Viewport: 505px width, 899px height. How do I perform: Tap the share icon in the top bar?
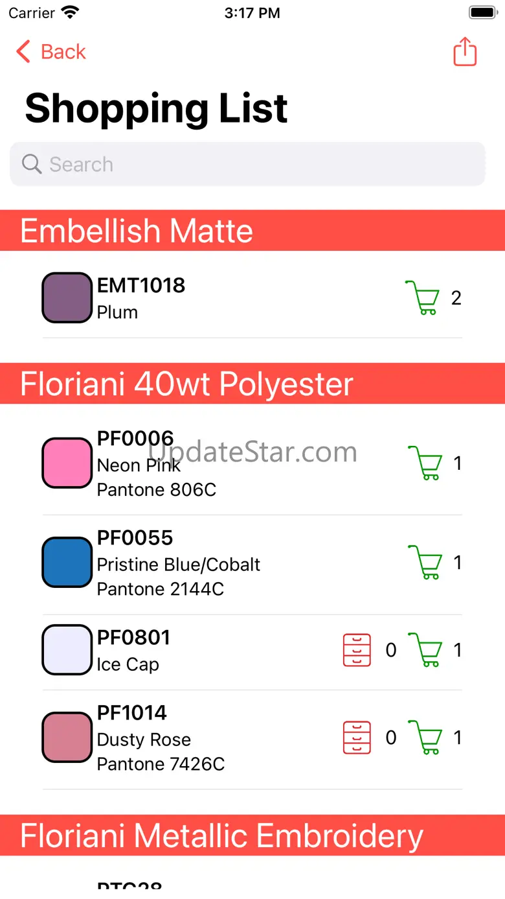pyautogui.click(x=465, y=52)
